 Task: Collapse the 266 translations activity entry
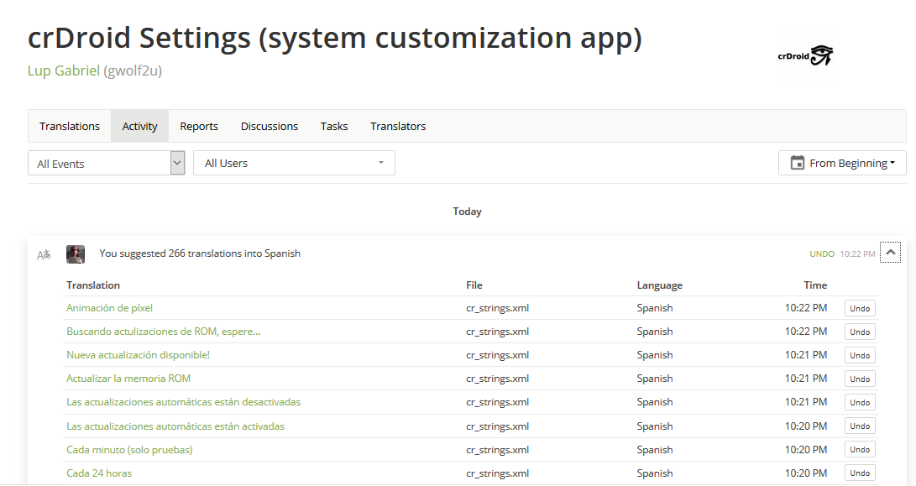pos(890,253)
